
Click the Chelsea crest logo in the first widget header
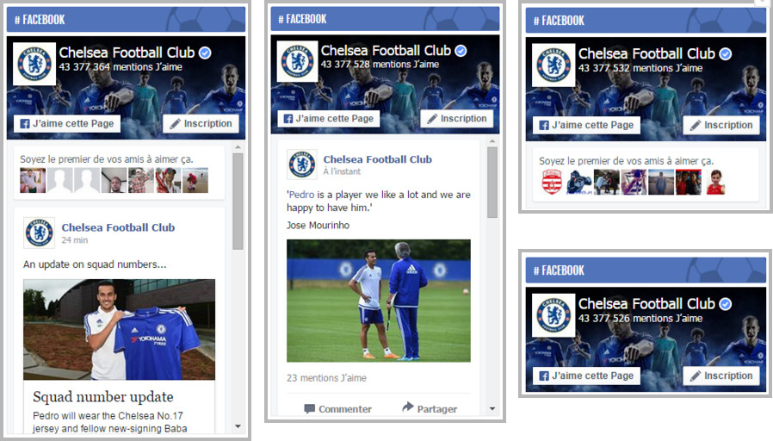pos(34,64)
